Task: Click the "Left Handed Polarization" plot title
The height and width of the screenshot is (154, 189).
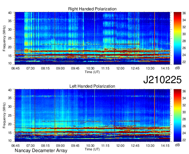Action: click(92, 86)
